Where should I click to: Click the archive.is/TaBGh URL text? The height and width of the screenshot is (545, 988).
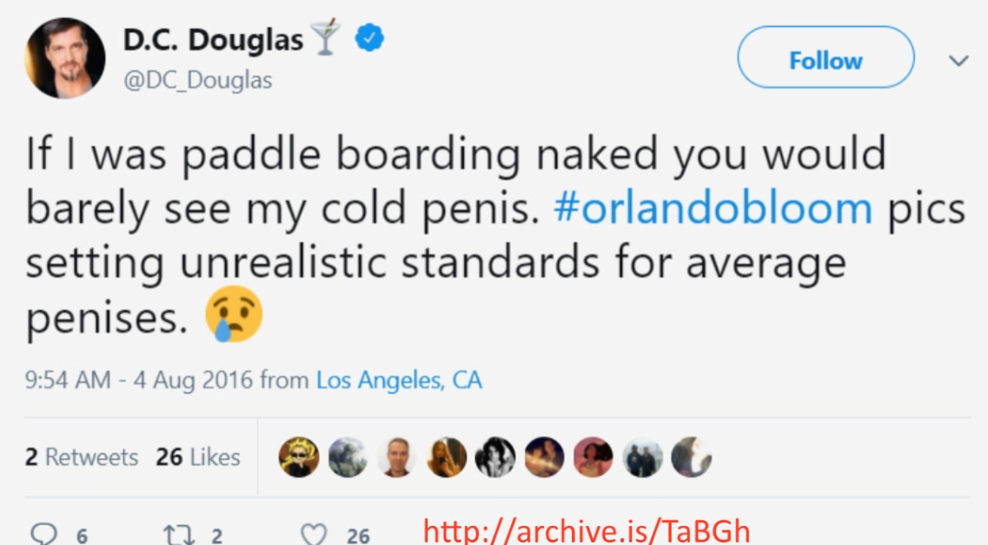(586, 531)
